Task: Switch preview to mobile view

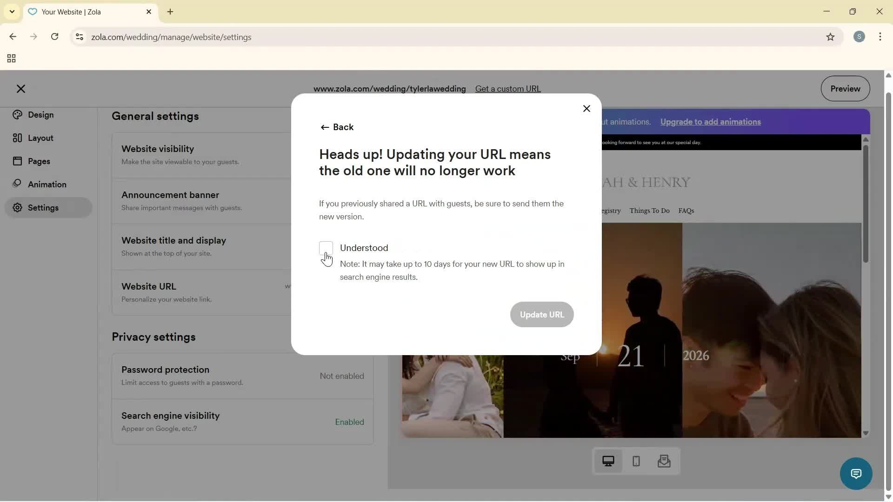Action: click(x=636, y=461)
